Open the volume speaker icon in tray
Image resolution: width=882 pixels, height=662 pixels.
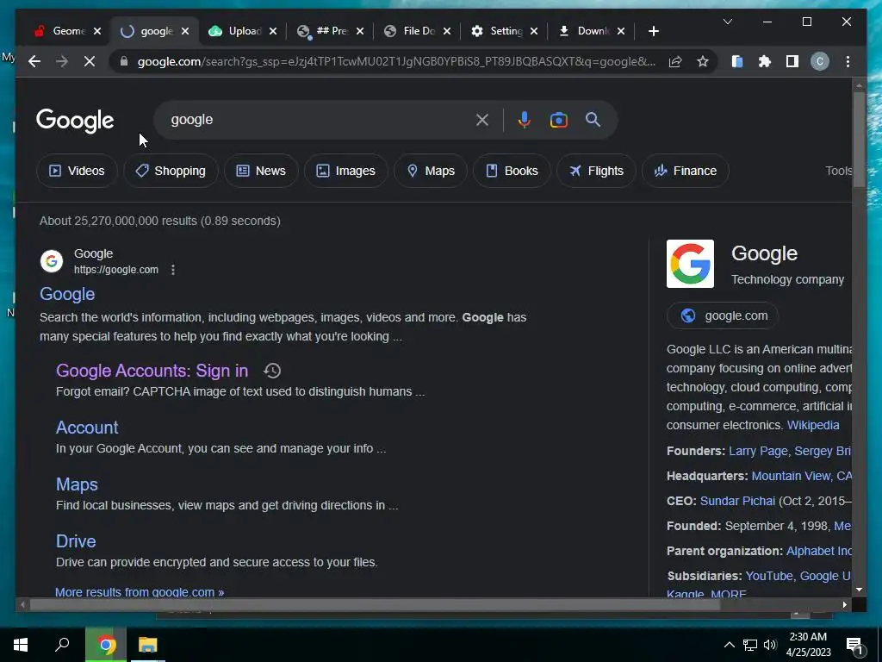coord(770,645)
